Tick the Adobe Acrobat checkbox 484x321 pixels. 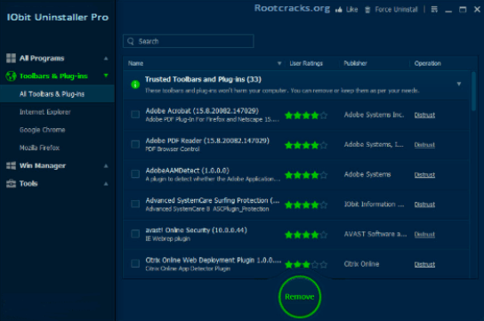coord(135,115)
